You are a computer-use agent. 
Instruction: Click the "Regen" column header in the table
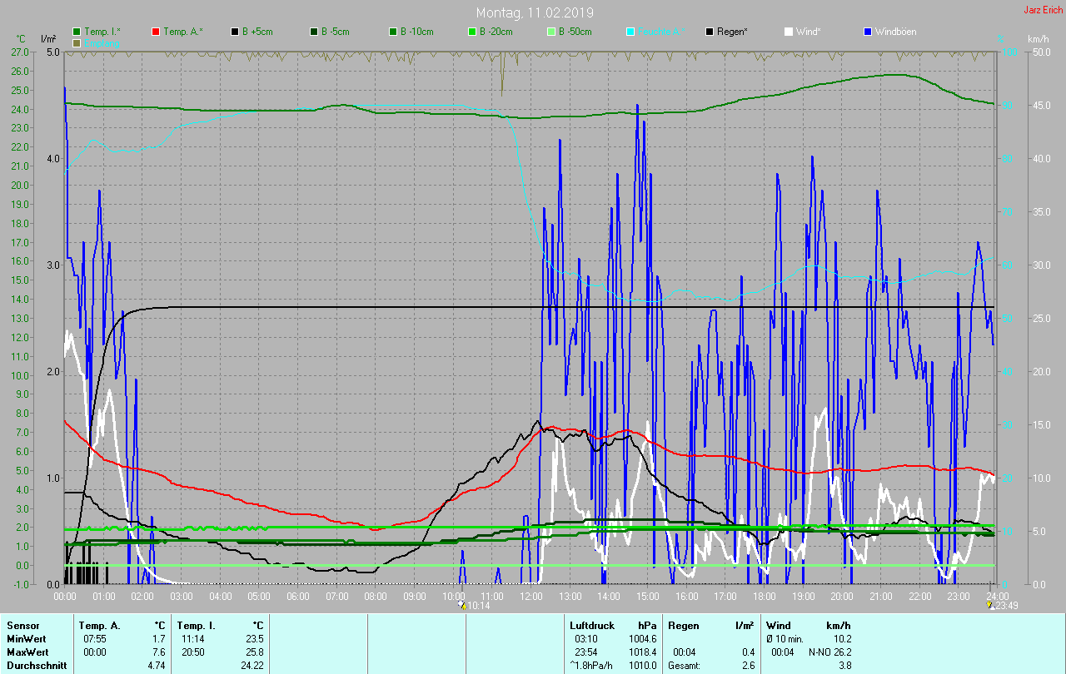683,626
